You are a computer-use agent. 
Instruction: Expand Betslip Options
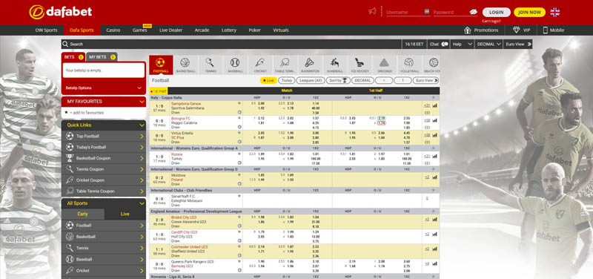coord(103,88)
